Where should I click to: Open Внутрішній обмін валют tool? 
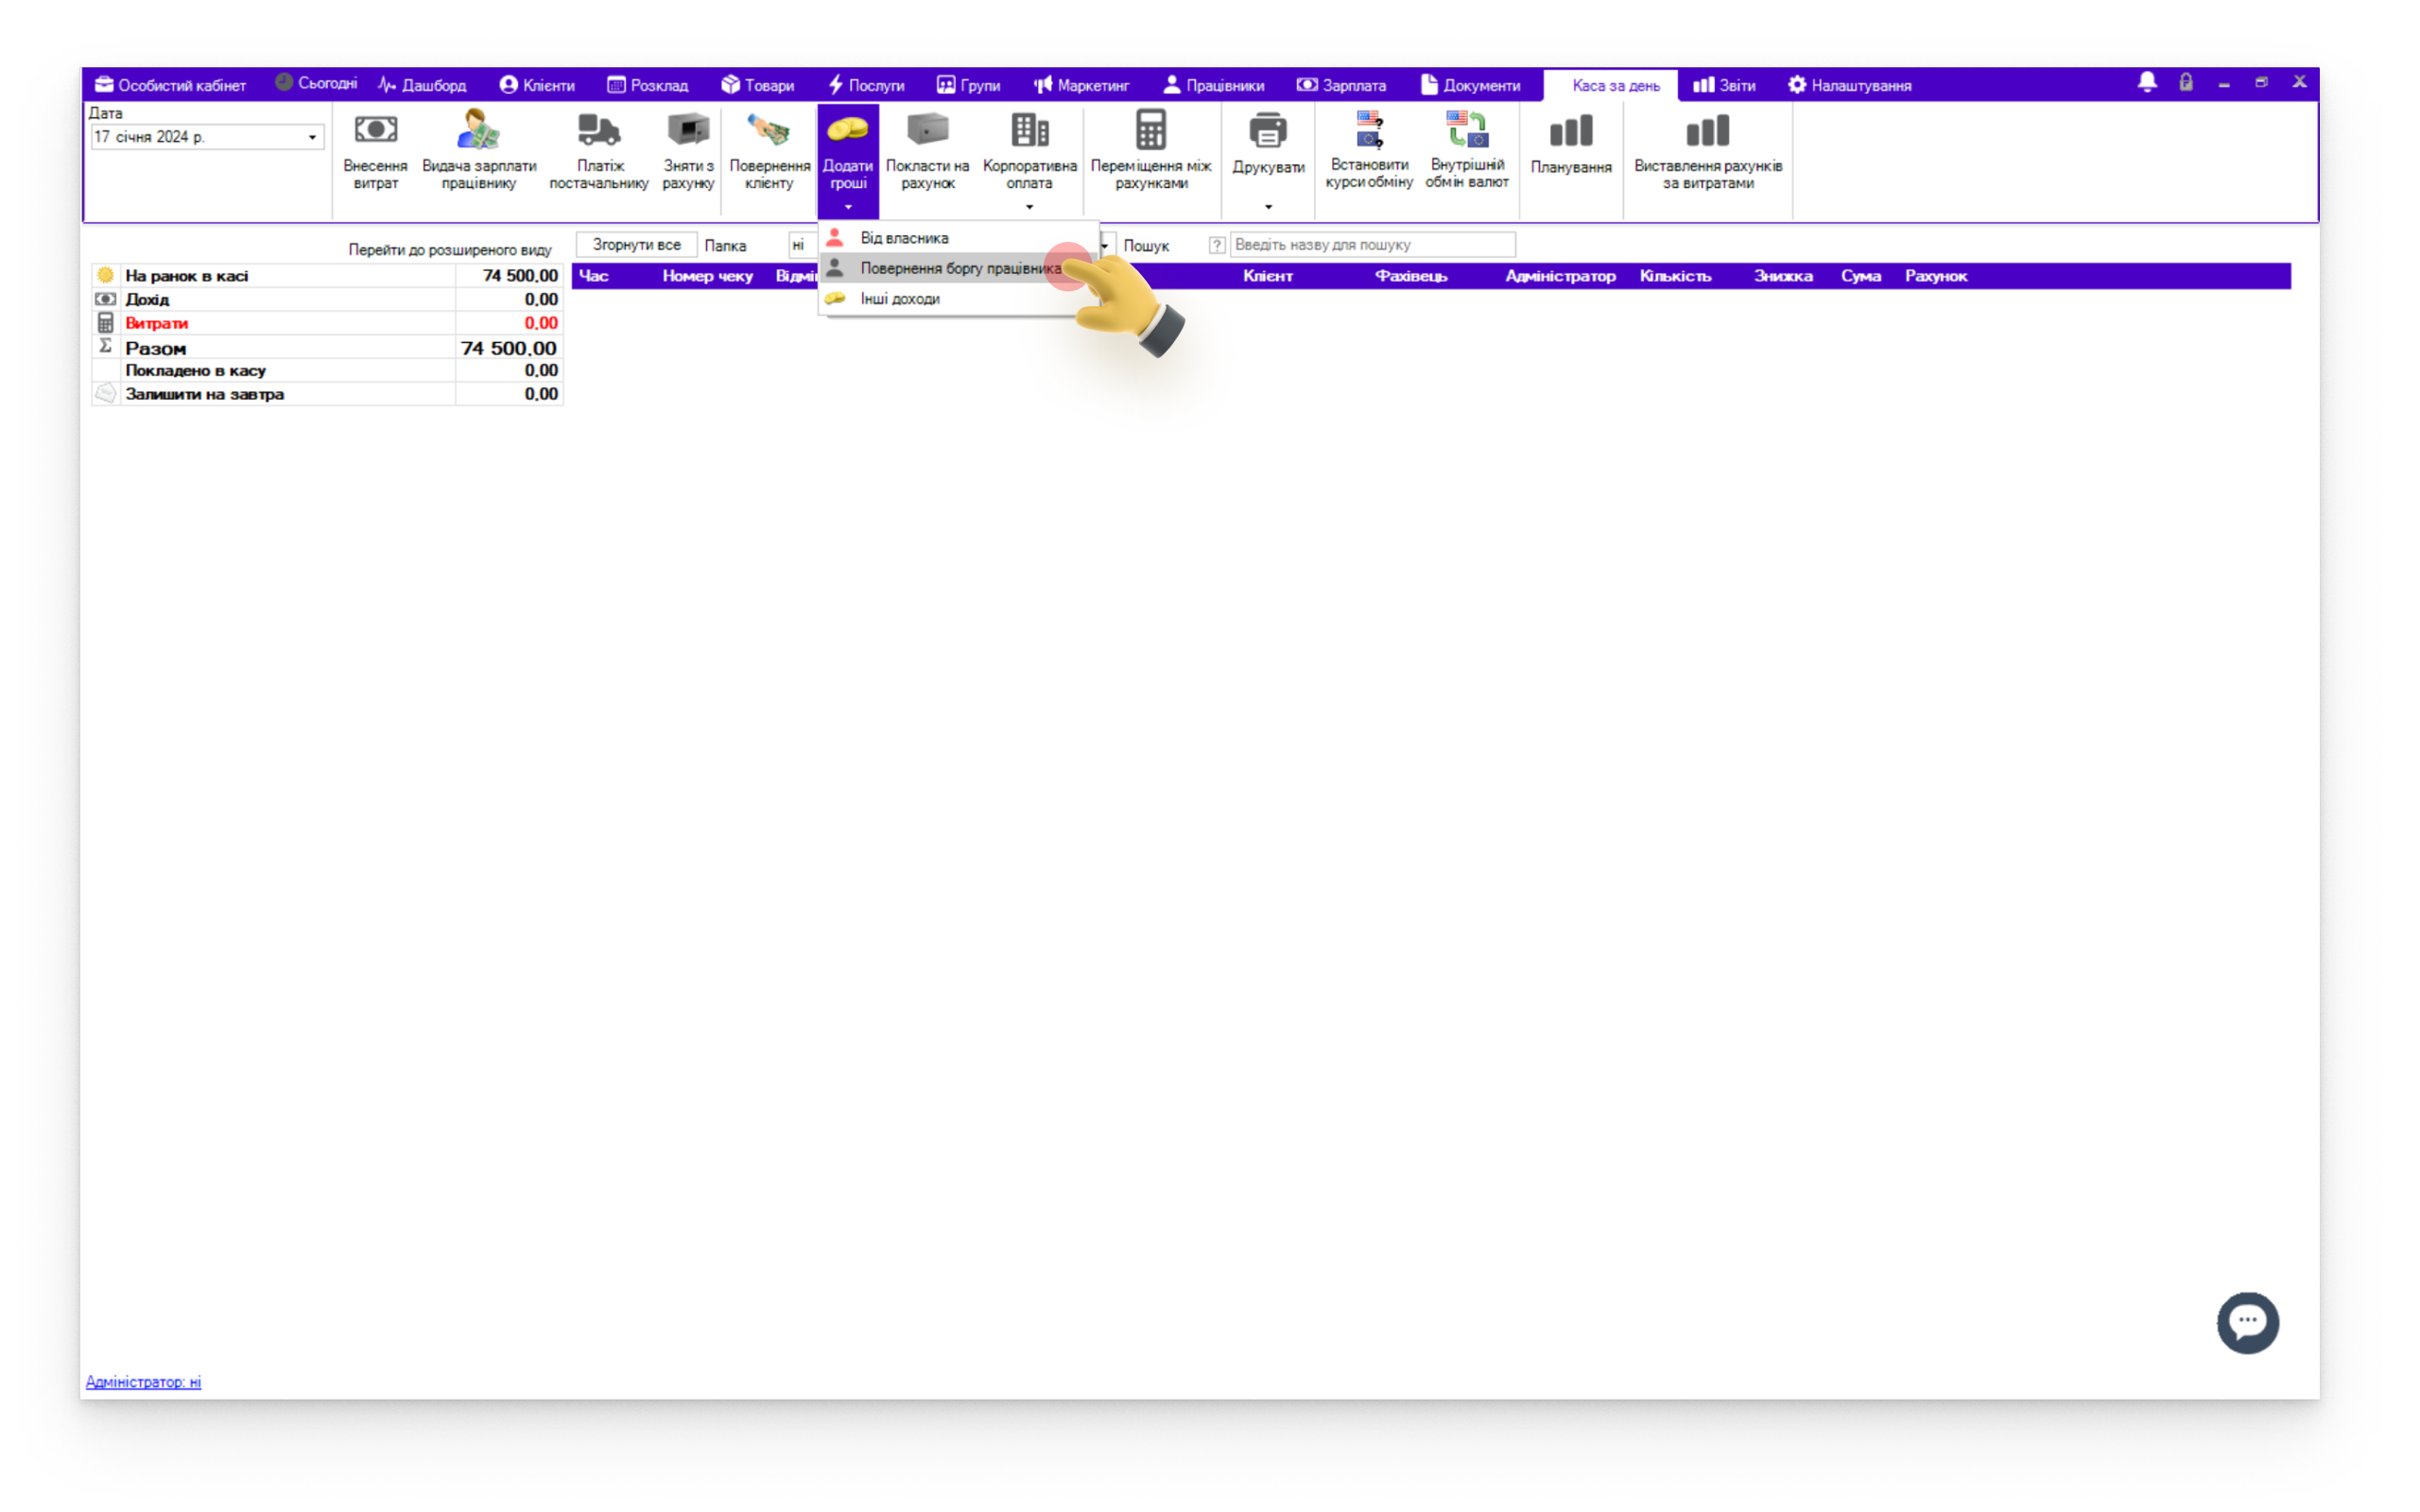tap(1466, 150)
